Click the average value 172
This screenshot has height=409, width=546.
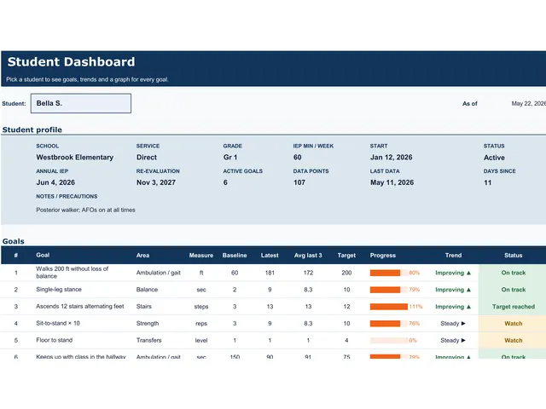(x=308, y=273)
